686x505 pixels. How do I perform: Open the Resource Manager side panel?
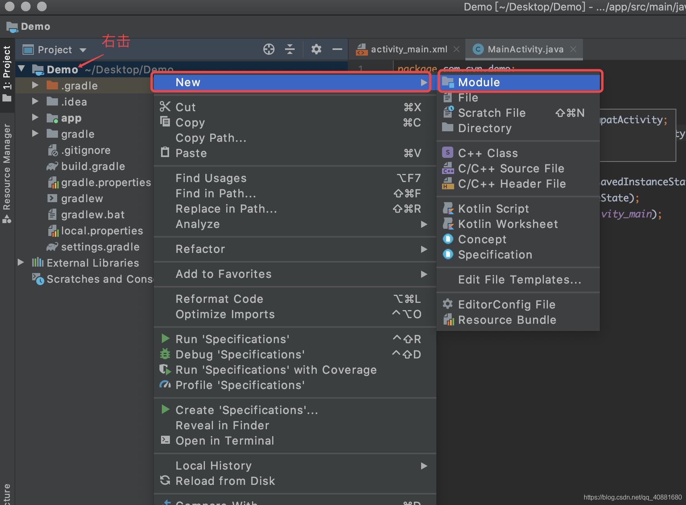[7, 169]
